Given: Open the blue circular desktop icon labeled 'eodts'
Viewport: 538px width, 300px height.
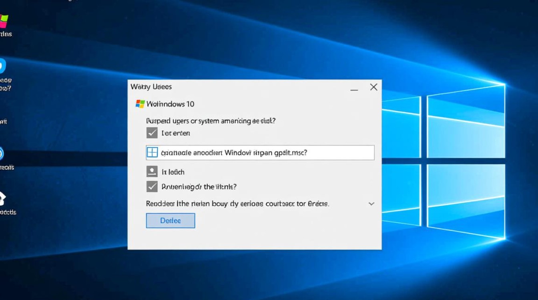Looking at the screenshot, I should (2, 154).
